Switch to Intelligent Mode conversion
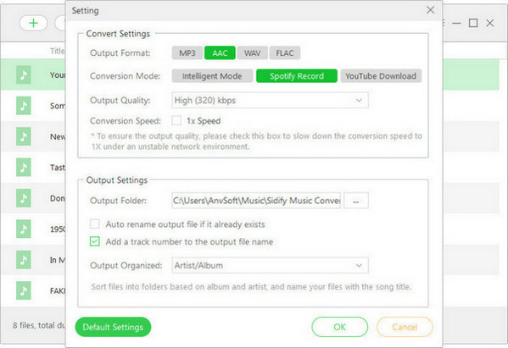Screen dimensions: 508x348 pyautogui.click(x=212, y=76)
